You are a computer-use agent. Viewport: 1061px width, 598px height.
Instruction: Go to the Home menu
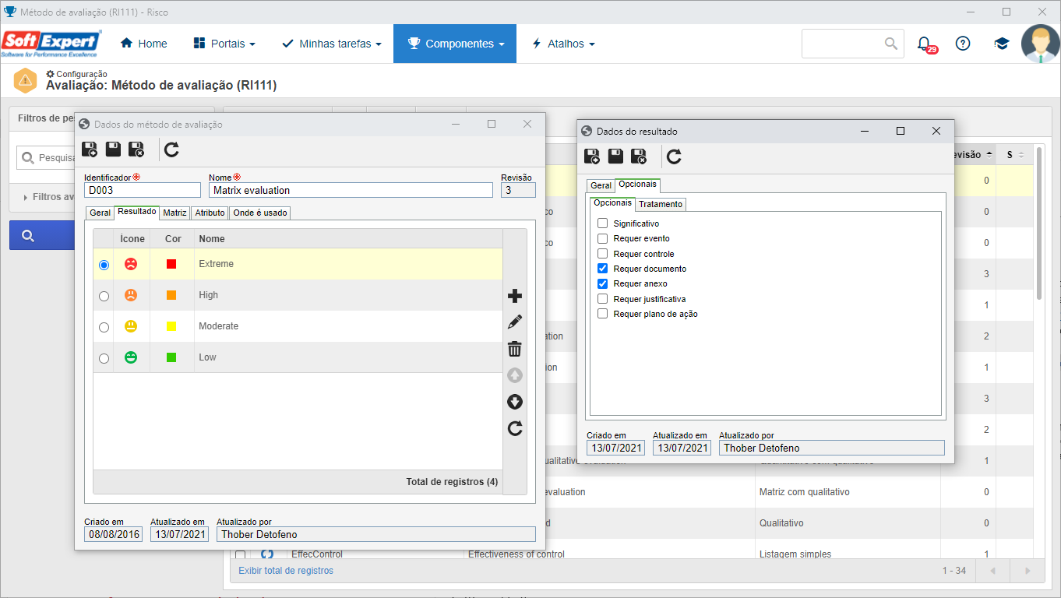click(x=144, y=44)
